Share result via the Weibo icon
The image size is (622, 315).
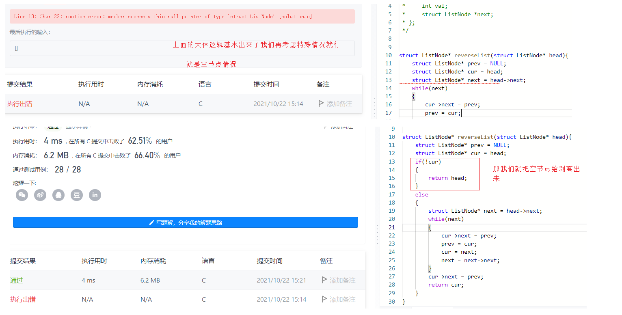click(40, 195)
